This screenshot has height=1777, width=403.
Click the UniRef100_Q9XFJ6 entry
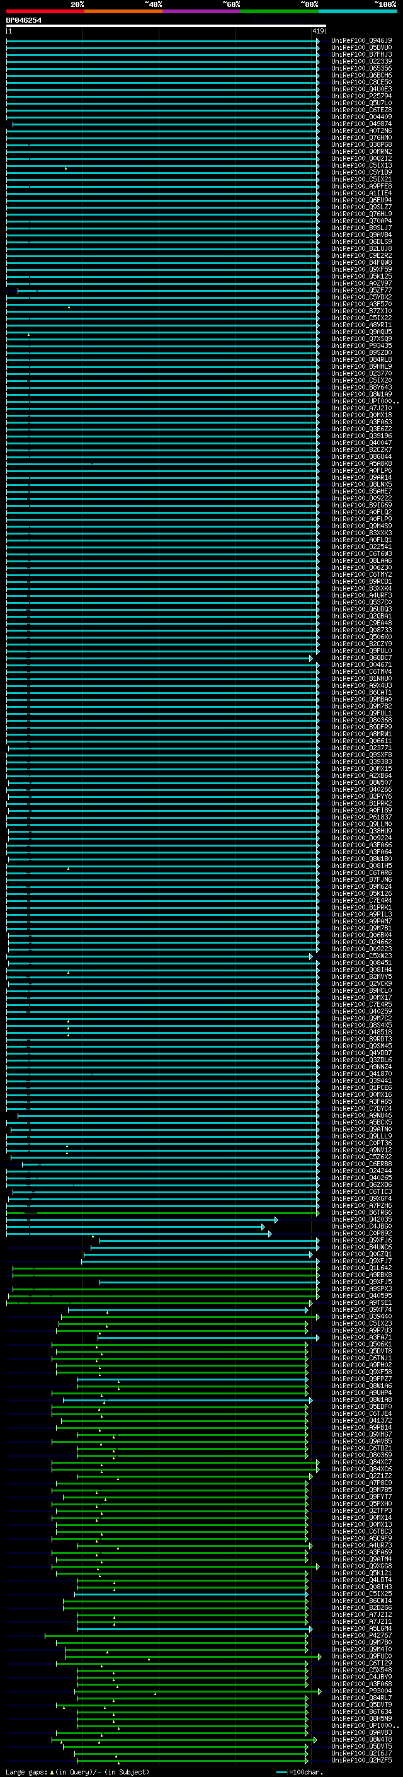point(361,1241)
